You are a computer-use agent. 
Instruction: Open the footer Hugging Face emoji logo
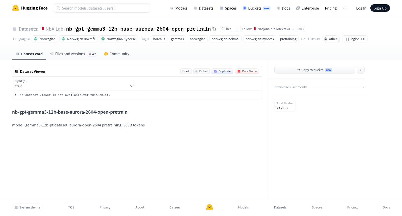pyautogui.click(x=210, y=207)
